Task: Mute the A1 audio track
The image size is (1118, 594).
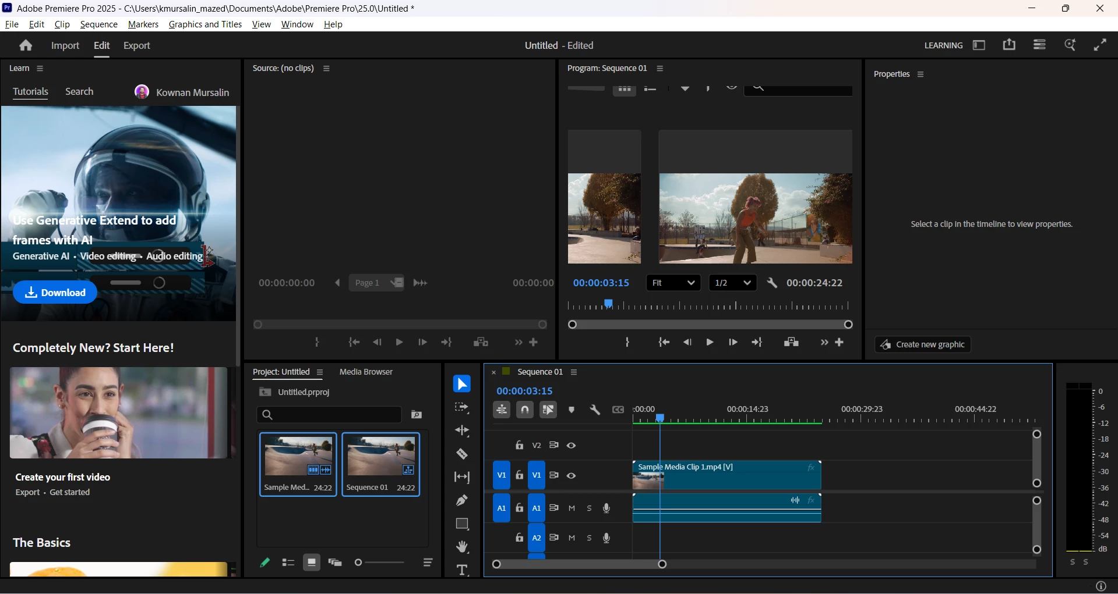Action: 572,508
